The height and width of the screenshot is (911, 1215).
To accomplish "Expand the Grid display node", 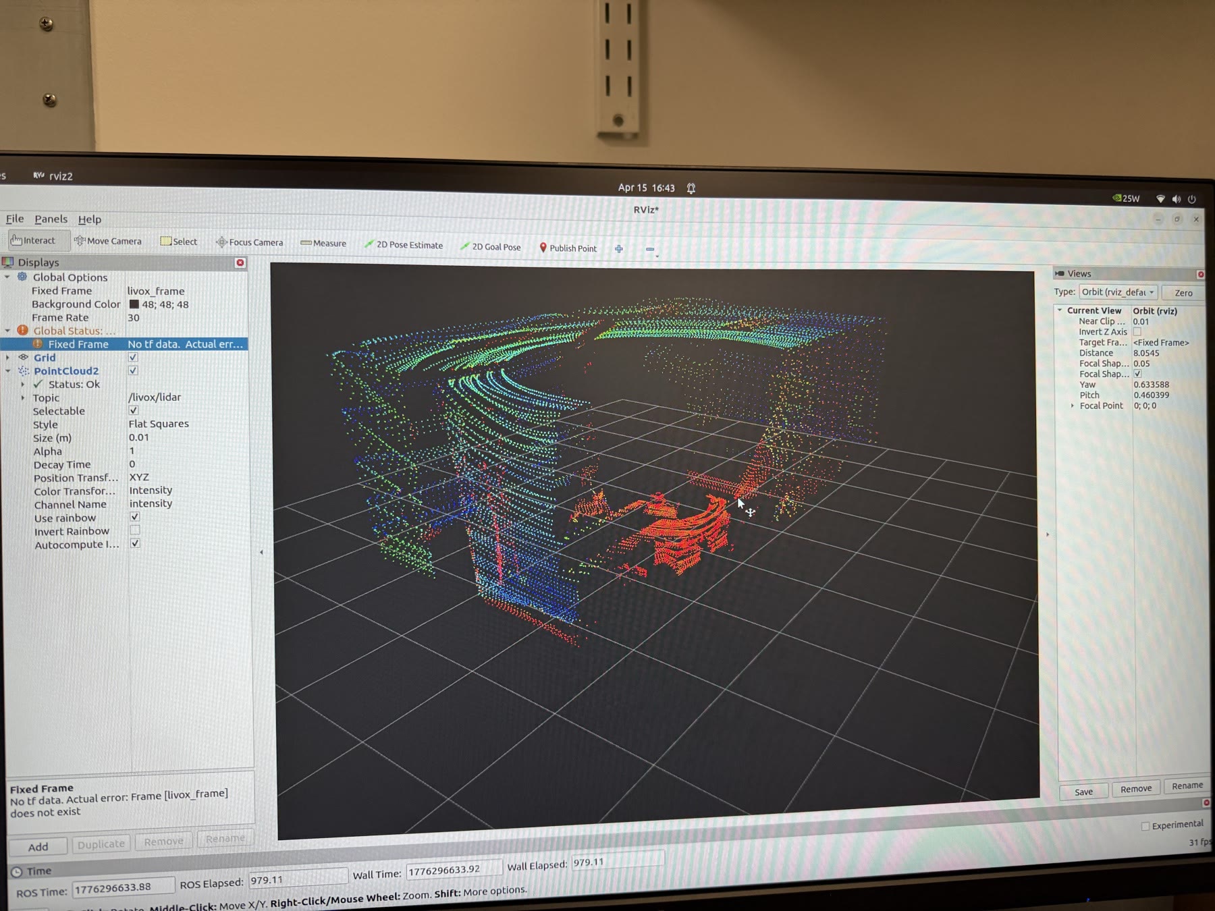I will tap(7, 357).
